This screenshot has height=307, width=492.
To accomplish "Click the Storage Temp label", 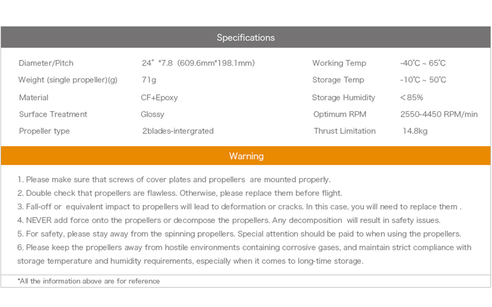I will [x=338, y=80].
